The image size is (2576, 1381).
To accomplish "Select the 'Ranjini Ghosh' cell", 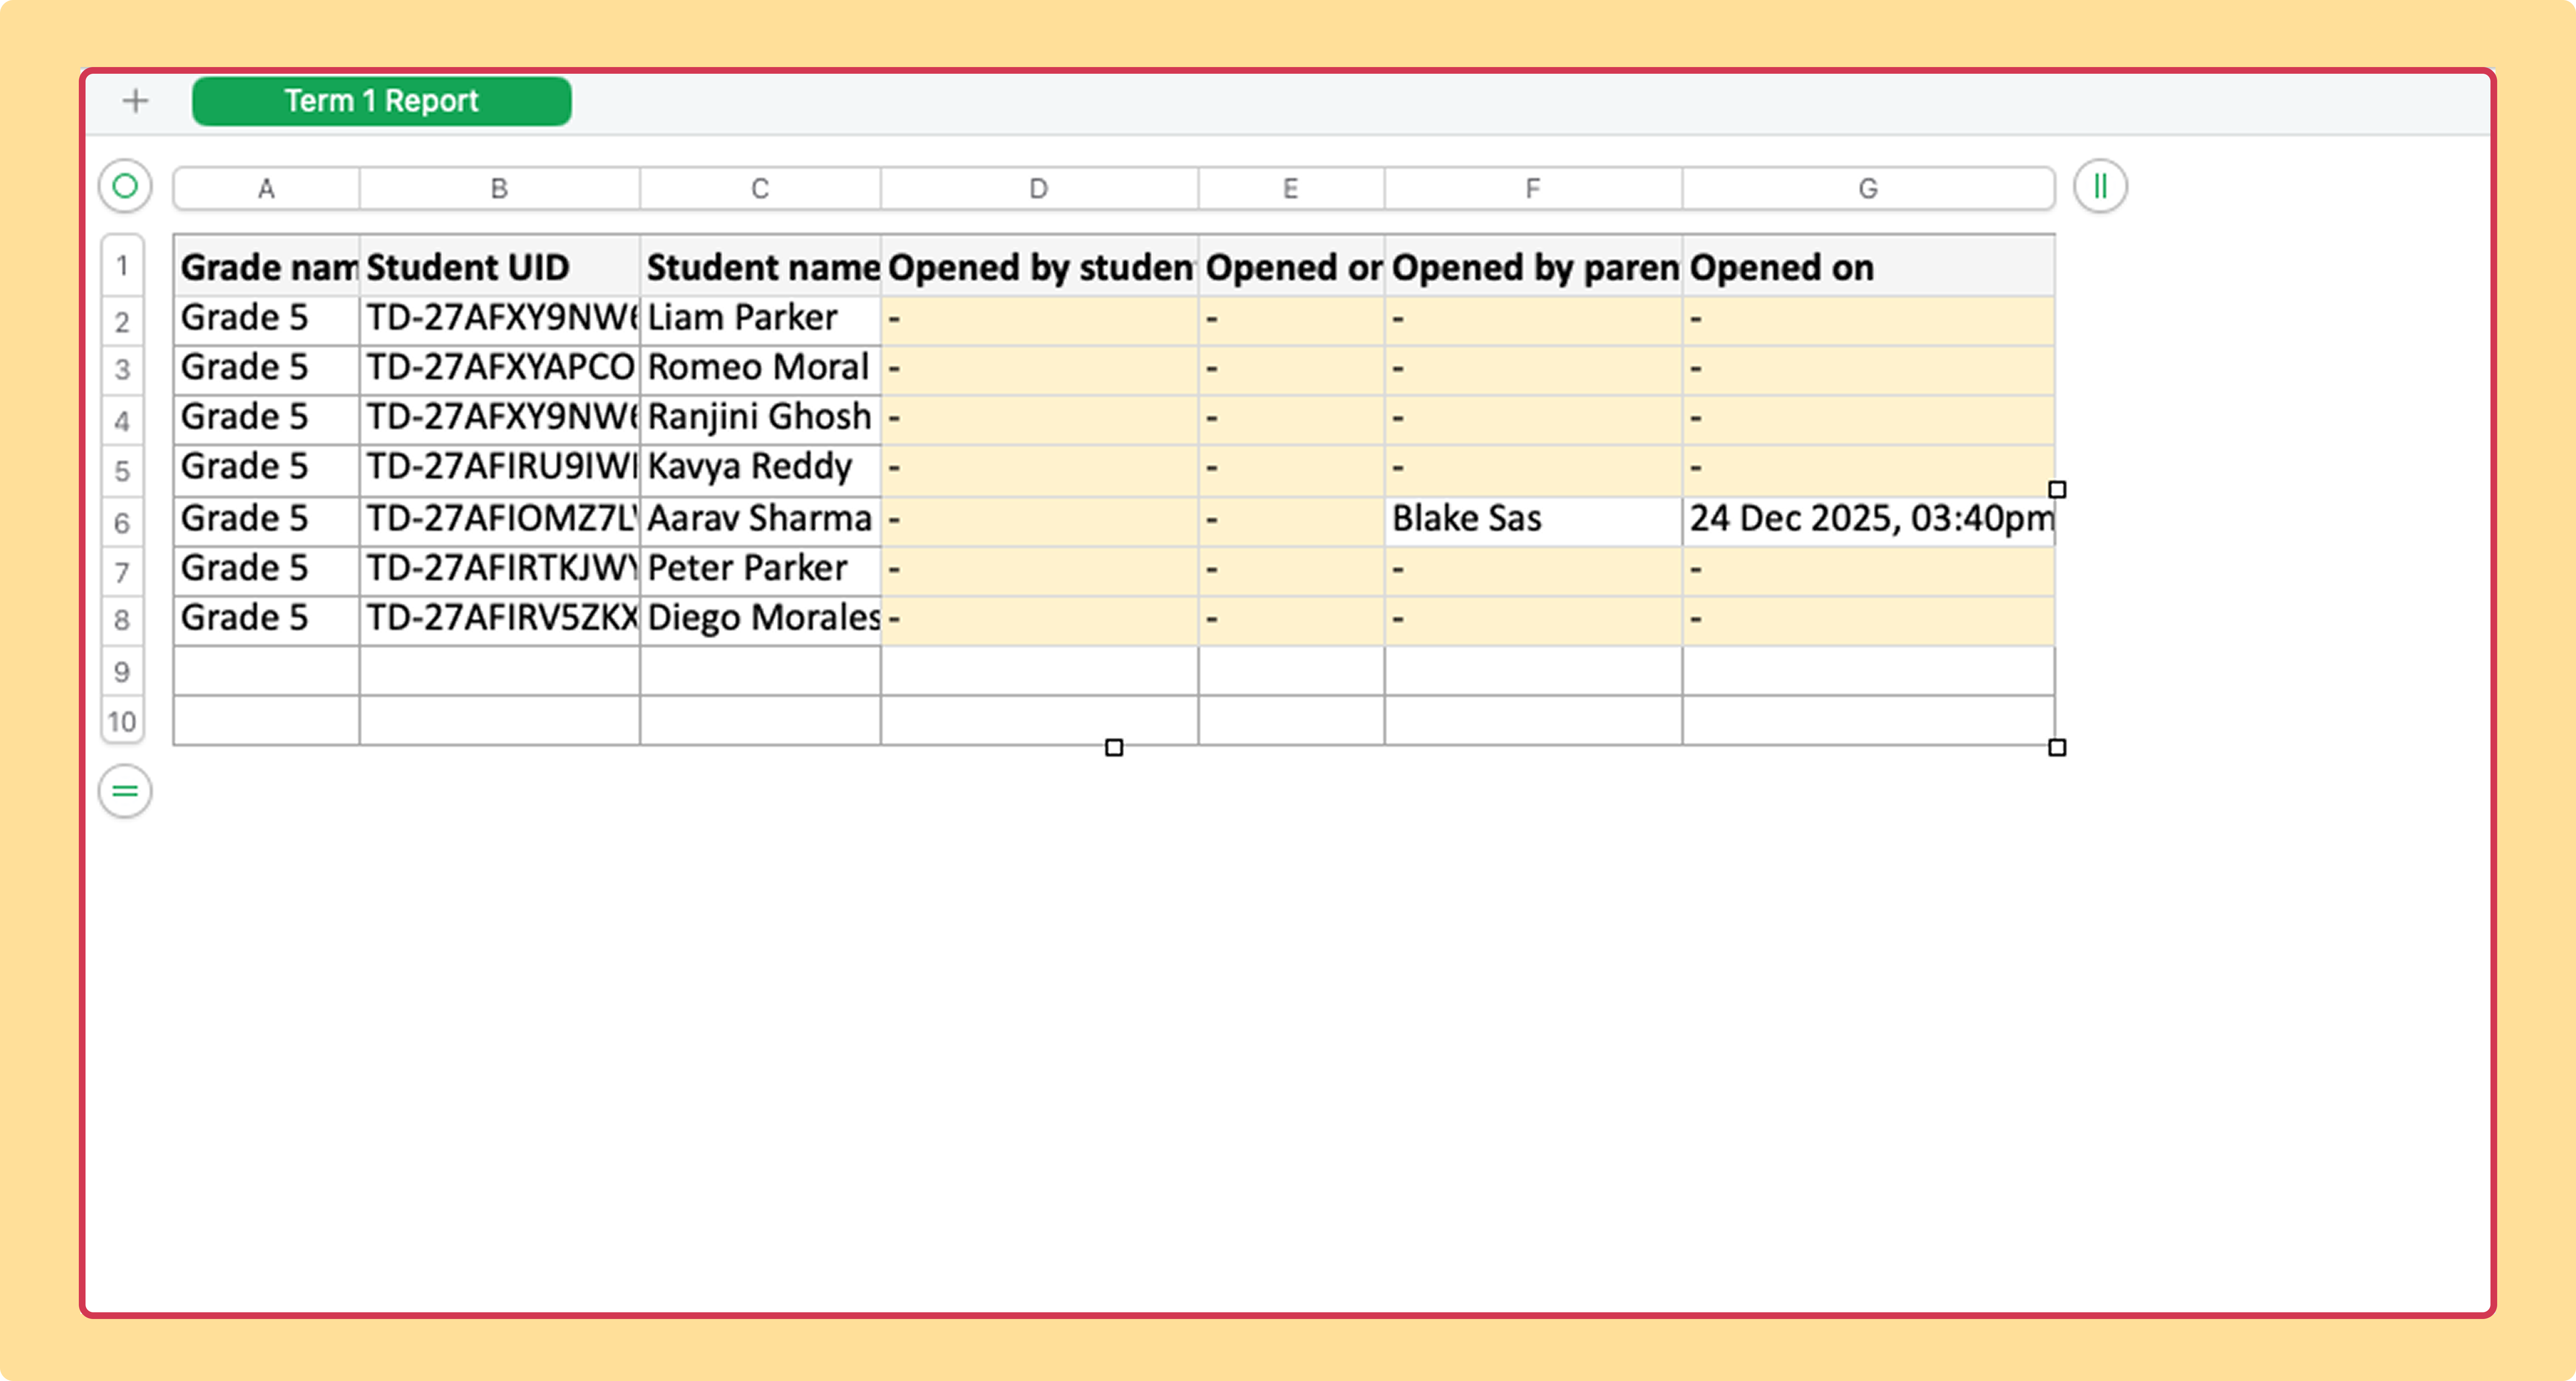I will click(x=760, y=420).
